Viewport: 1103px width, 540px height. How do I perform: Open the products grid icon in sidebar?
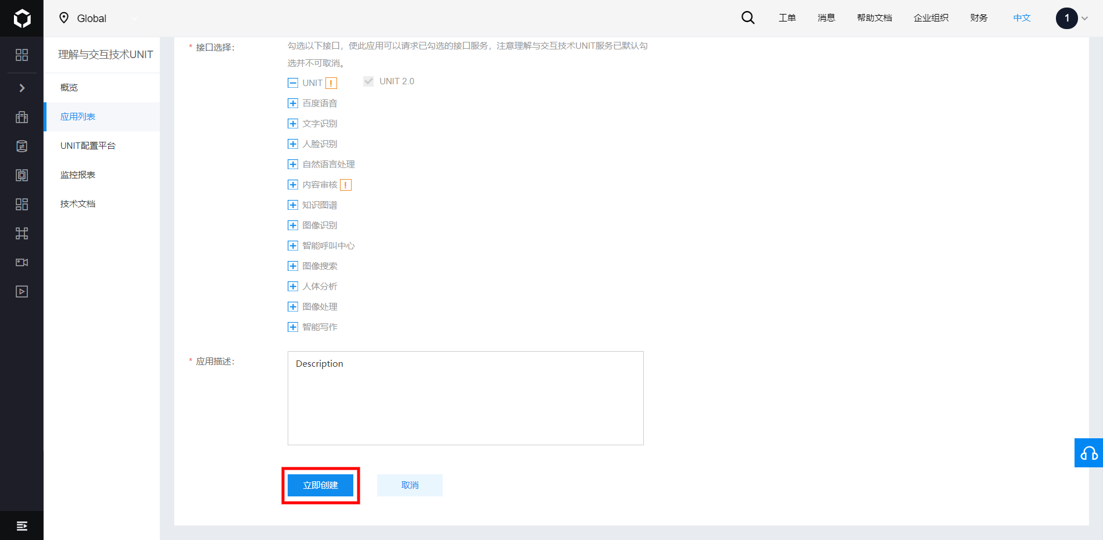[22, 55]
